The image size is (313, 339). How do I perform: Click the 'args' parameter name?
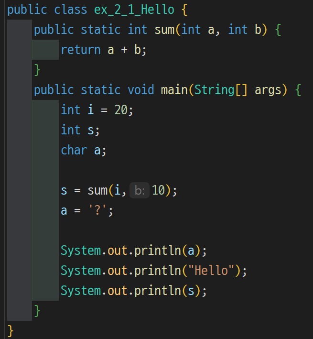(268, 90)
